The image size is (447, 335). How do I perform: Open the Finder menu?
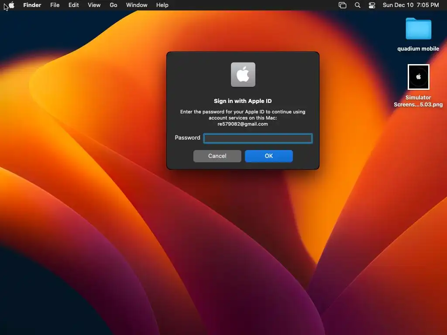click(32, 5)
